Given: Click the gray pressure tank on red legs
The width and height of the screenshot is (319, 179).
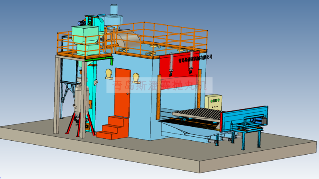Looking at the screenshot, I should (x=83, y=104).
